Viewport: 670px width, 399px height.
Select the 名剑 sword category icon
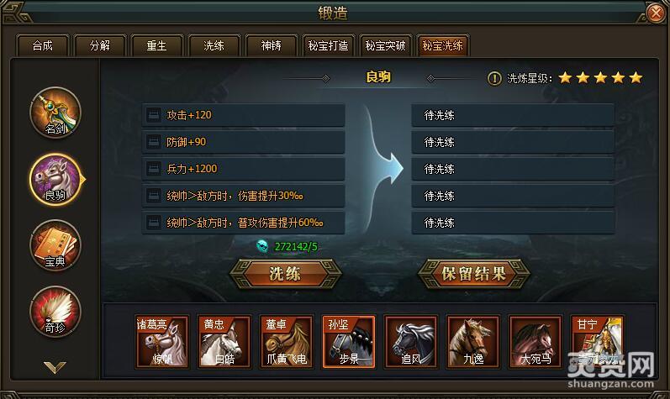(x=55, y=113)
